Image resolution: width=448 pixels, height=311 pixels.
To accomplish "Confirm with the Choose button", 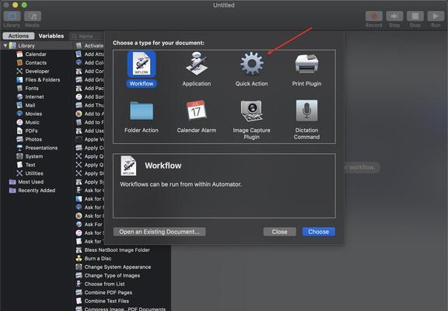I will 319,232.
